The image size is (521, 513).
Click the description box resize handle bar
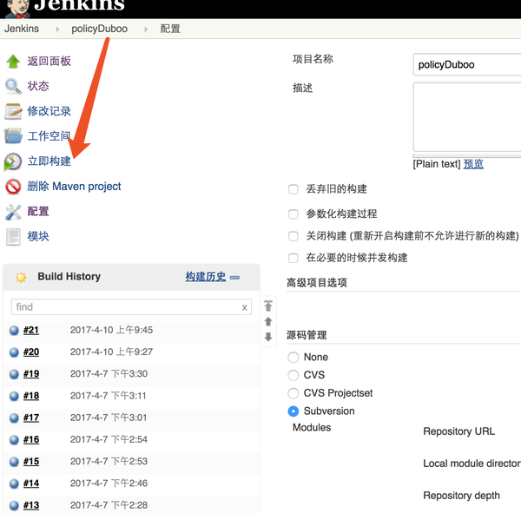pyautogui.click(x=467, y=156)
